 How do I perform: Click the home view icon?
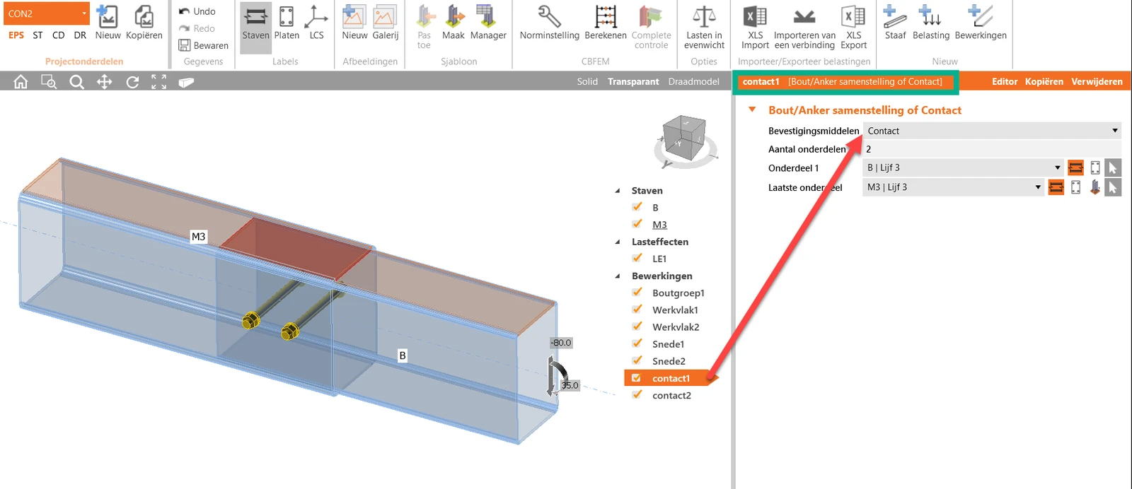coord(21,82)
